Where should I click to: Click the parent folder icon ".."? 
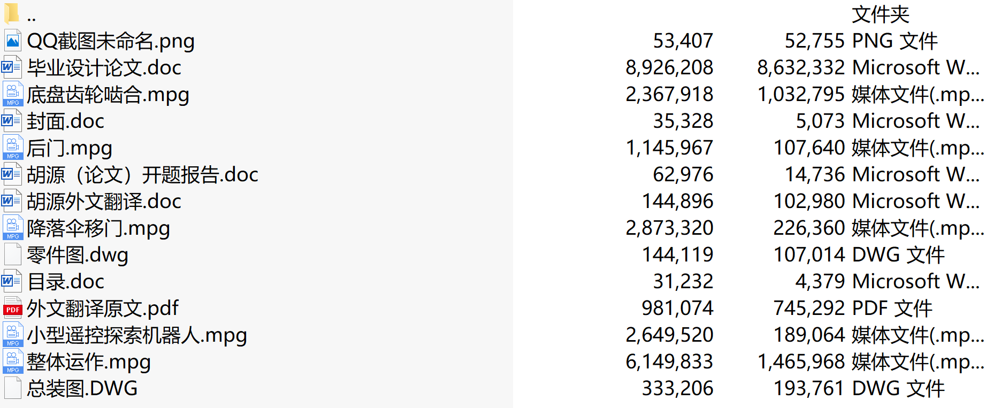[x=11, y=14]
